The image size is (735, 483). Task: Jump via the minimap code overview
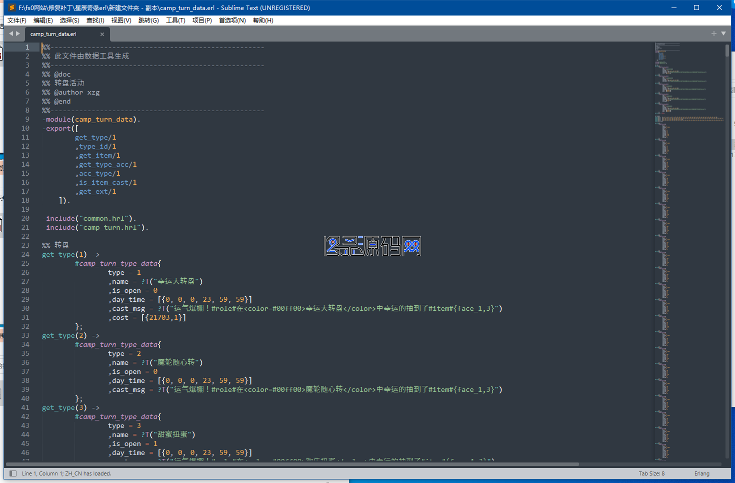tap(689, 250)
